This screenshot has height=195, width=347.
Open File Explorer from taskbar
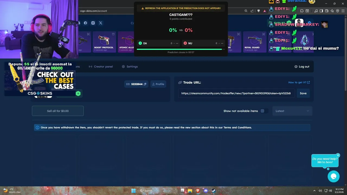(x=190, y=191)
